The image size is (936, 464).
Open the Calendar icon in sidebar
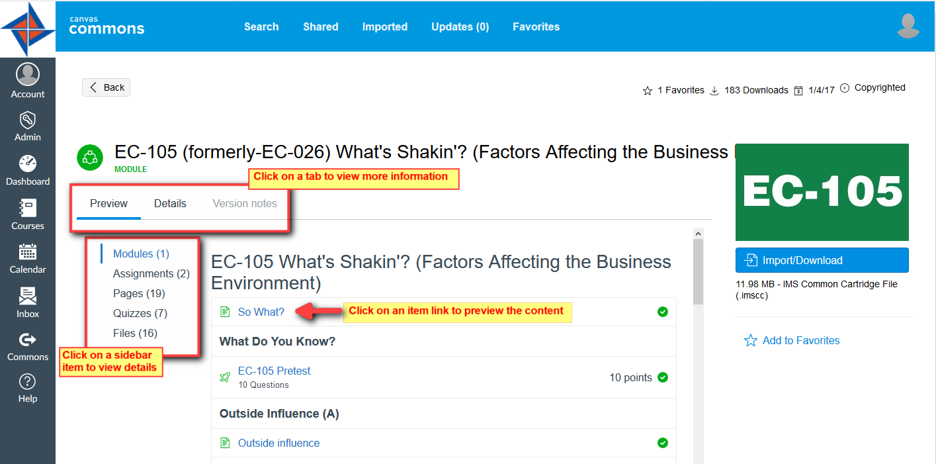pos(28,252)
